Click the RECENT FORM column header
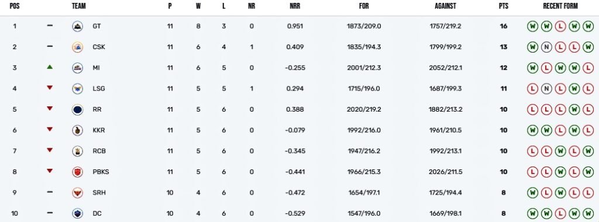 560,6
